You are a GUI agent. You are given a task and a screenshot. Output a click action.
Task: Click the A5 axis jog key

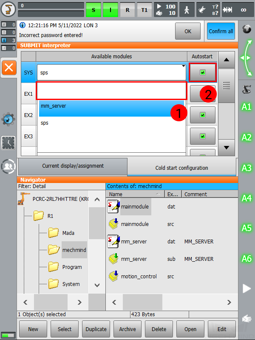point(246,228)
